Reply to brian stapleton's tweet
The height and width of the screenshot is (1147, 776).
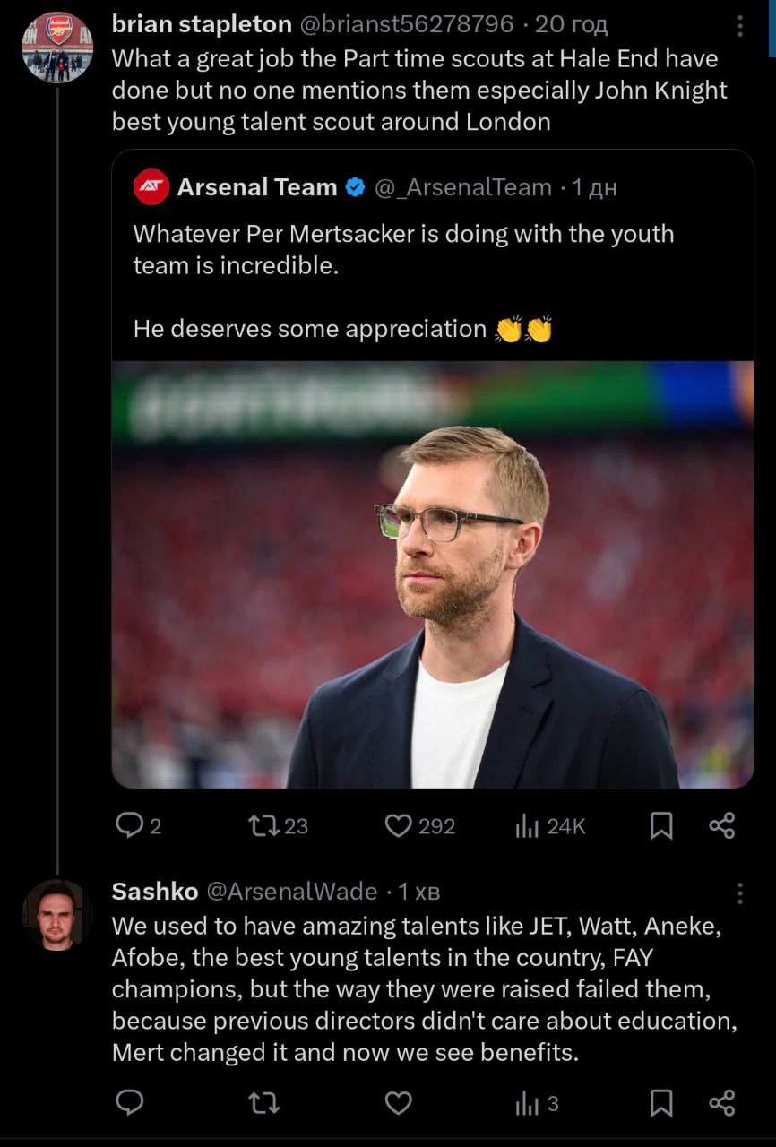coord(131,825)
